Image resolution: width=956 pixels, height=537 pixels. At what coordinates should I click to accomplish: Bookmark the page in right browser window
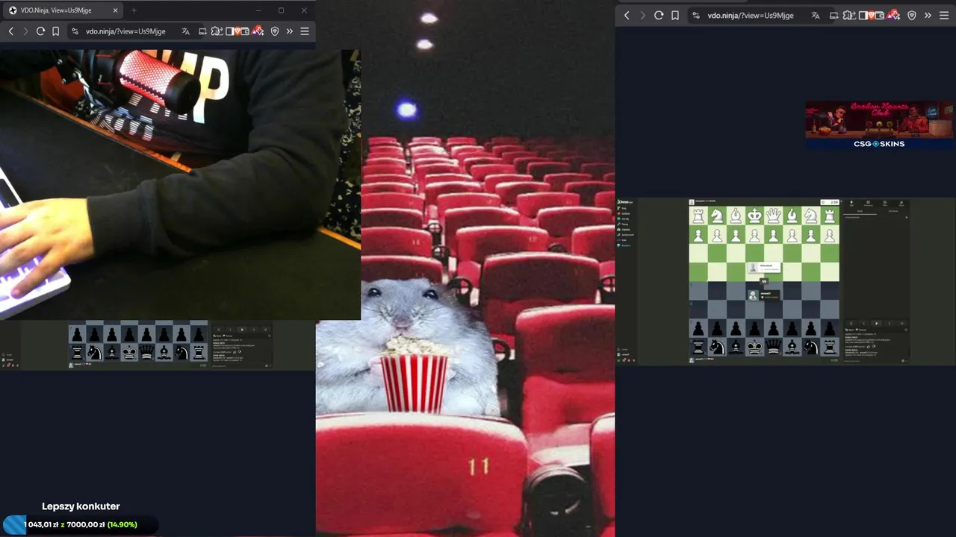click(x=675, y=15)
